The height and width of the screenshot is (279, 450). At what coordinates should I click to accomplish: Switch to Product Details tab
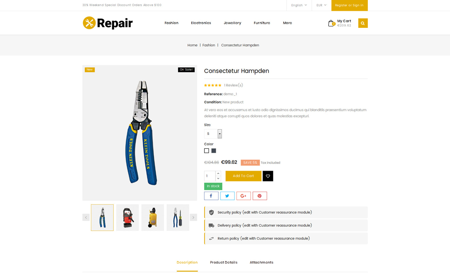pyautogui.click(x=223, y=262)
